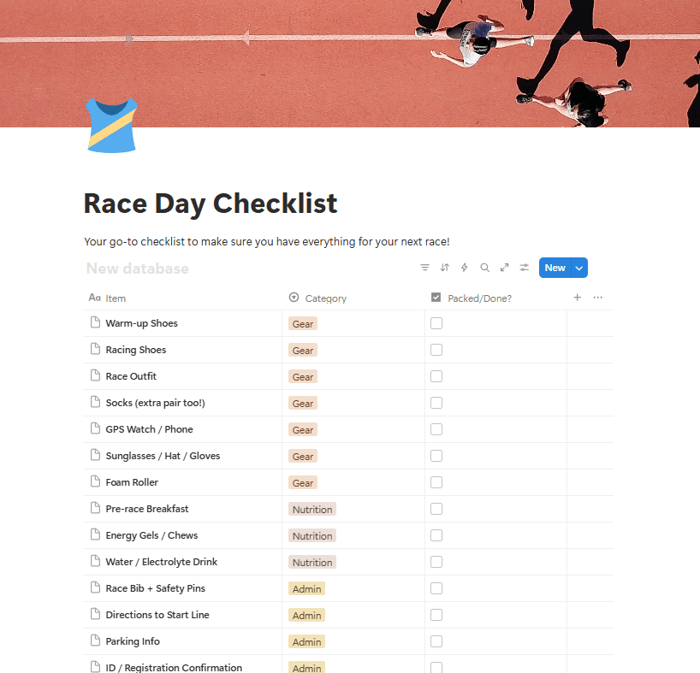Open the Racing Shoes item page
Viewport: 700px width, 673px height.
[136, 350]
